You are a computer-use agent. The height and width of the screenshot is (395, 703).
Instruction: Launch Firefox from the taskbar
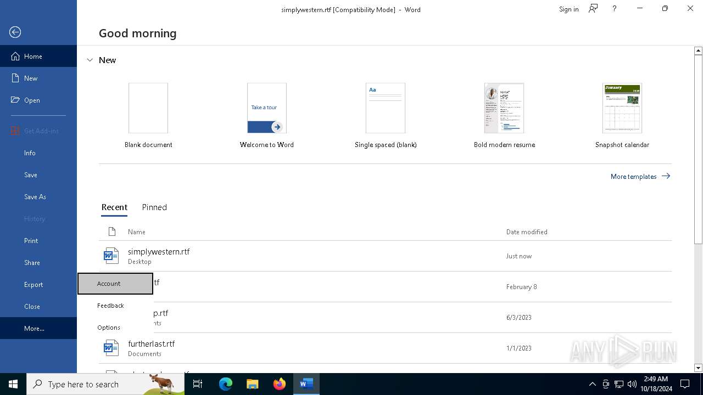(280, 384)
